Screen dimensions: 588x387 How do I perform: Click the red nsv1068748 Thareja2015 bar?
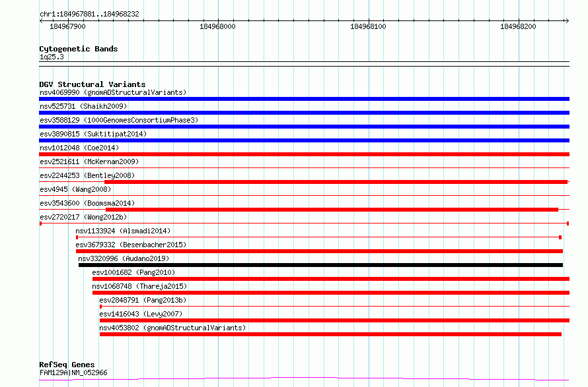(x=331, y=293)
